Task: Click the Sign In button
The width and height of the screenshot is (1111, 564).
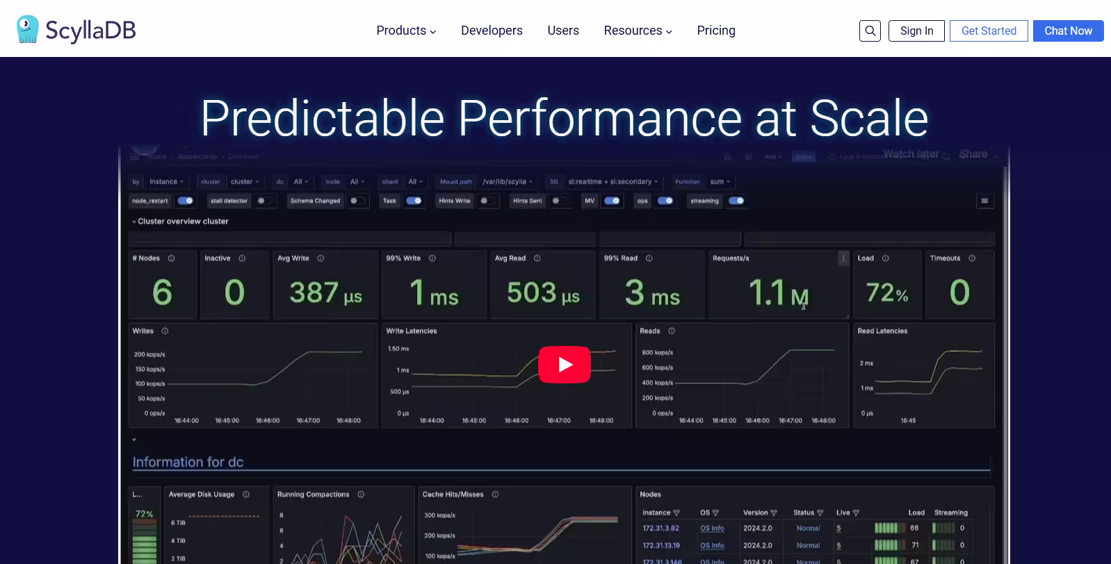Action: (916, 31)
